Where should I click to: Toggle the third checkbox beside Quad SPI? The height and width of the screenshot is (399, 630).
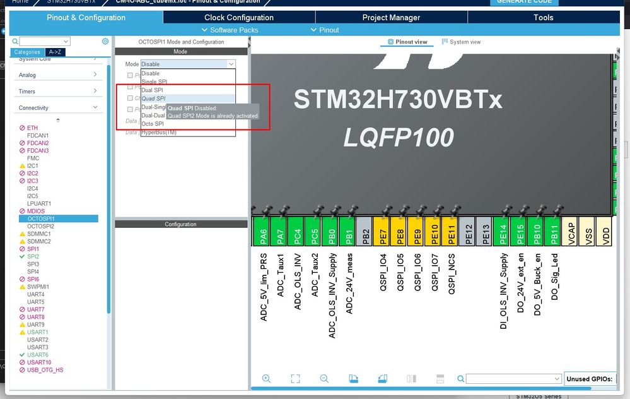(130, 98)
